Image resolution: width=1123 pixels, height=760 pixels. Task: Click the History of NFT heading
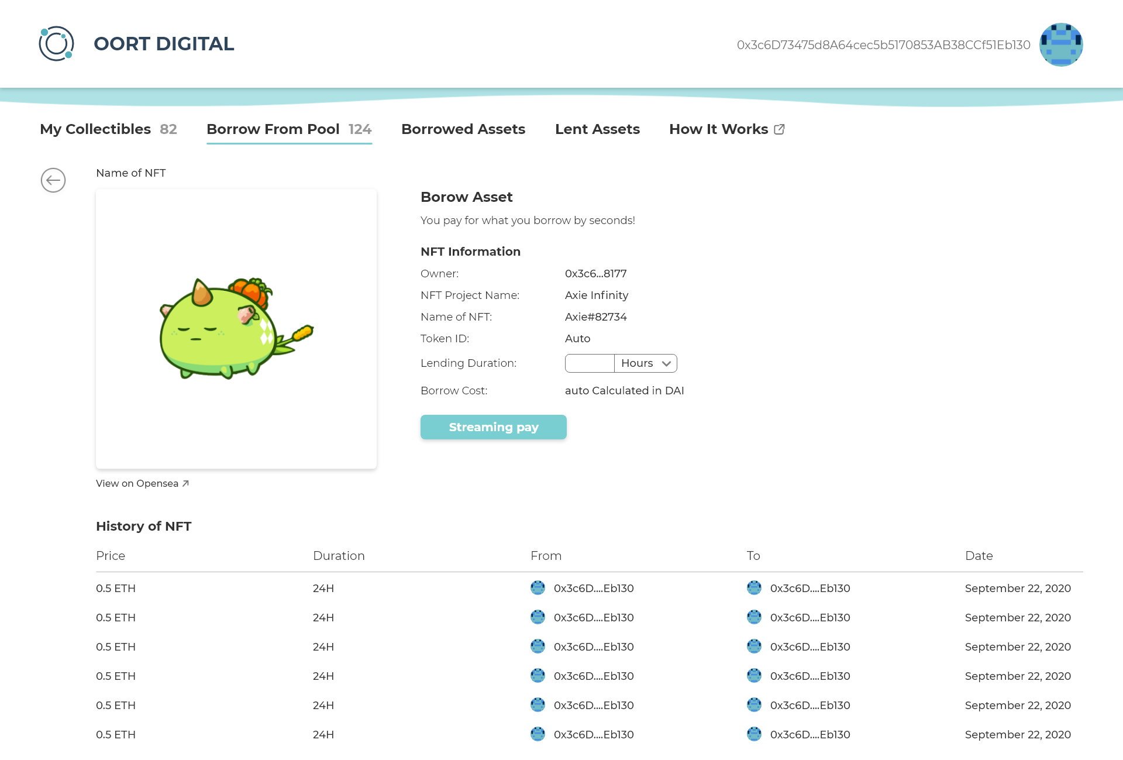[x=143, y=527]
